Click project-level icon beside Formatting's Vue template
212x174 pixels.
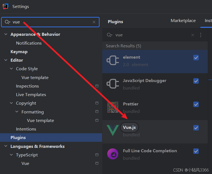pos(97,120)
